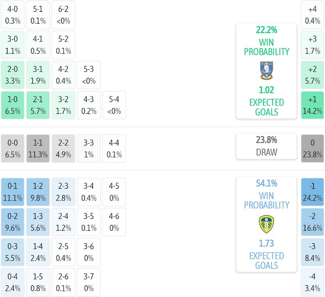The image size is (325, 297).
Task: Select the 0-4 scoreline tile
Action: pos(12,282)
